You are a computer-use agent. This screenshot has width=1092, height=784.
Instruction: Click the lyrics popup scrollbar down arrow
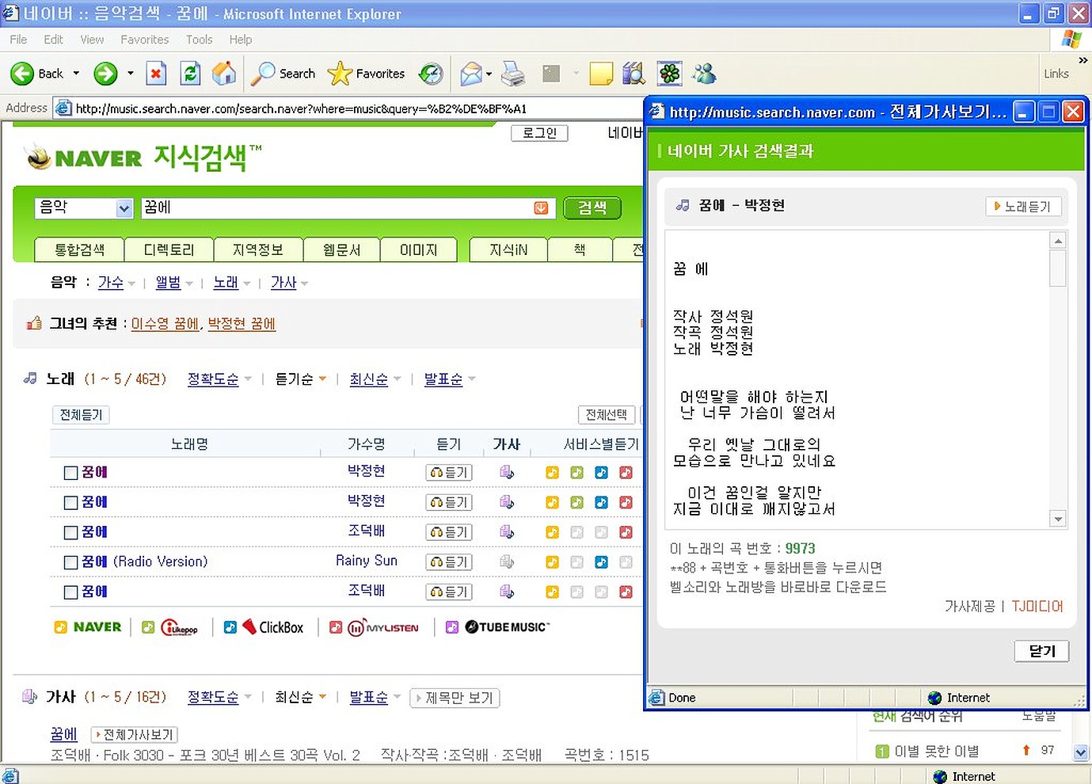click(x=1058, y=519)
